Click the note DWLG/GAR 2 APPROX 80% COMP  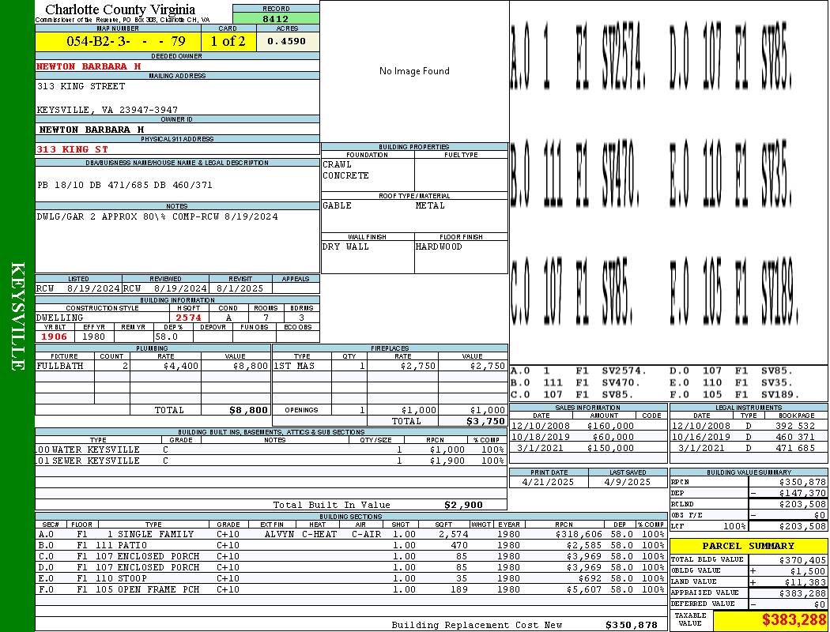pyautogui.click(x=157, y=216)
